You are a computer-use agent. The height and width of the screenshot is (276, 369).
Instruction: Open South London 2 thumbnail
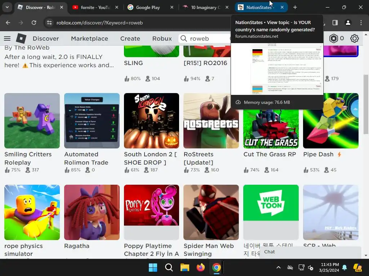pos(152,121)
